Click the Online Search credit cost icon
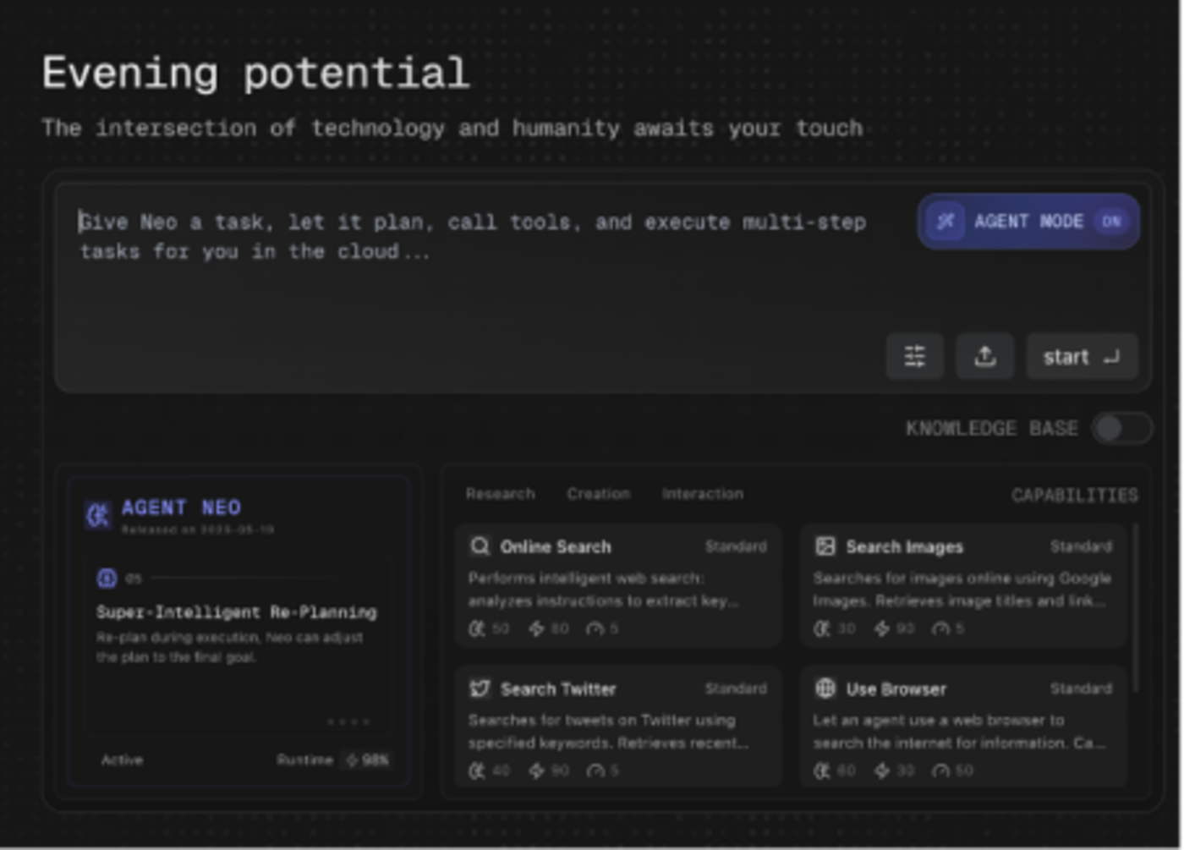Screen dimensions: 1184x850 click(x=477, y=628)
